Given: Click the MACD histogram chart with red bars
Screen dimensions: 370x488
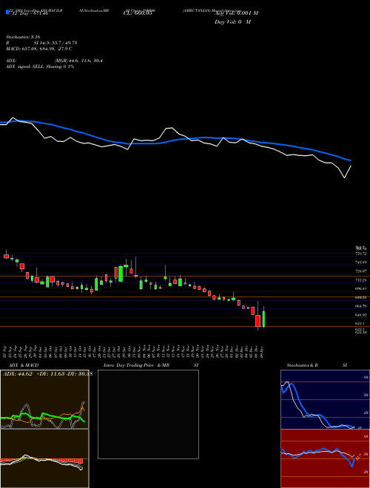Looking at the screenshot, I should click(x=44, y=458).
